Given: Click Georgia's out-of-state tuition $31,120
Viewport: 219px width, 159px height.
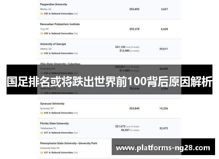Looking at the screenshot, I should tap(120, 47).
